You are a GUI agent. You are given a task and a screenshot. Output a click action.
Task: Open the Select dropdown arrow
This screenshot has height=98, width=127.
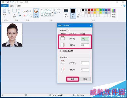[16, 17]
